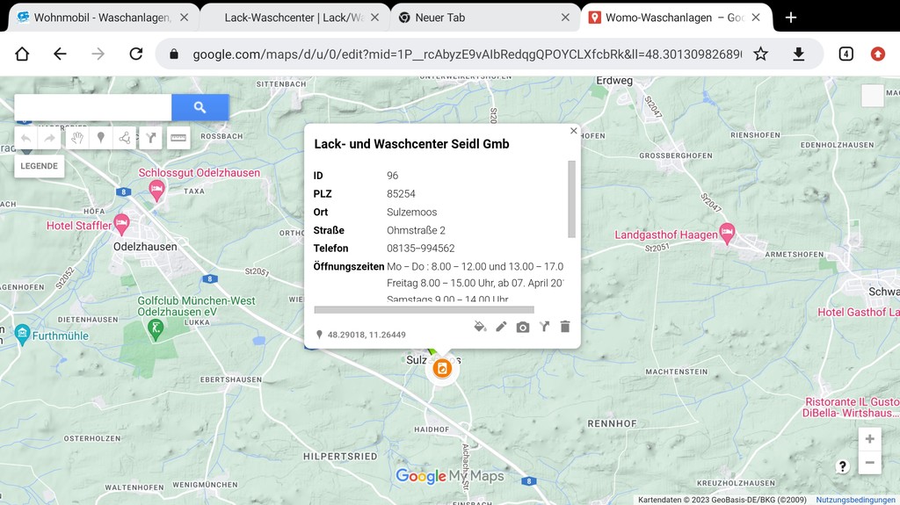Open the tab switcher showing 4 tabs
The height and width of the screenshot is (505, 900).
click(846, 54)
